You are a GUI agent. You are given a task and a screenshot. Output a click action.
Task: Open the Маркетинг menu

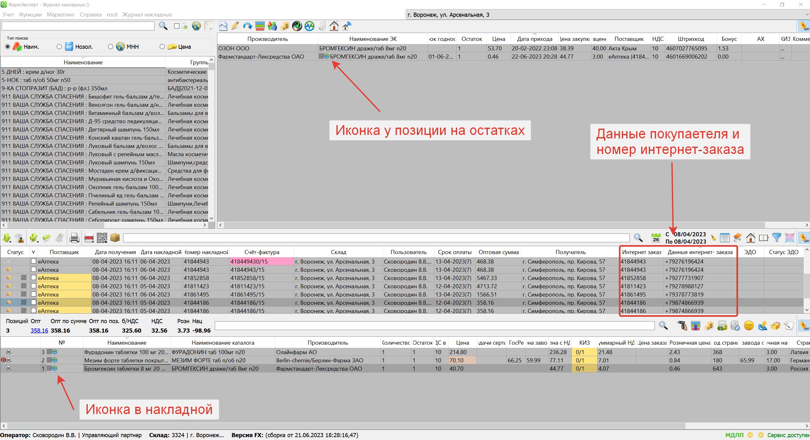[x=61, y=15]
